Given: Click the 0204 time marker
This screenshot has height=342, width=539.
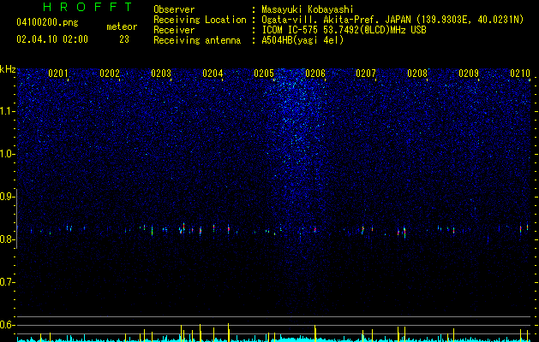Looking at the screenshot, I should click(213, 74).
